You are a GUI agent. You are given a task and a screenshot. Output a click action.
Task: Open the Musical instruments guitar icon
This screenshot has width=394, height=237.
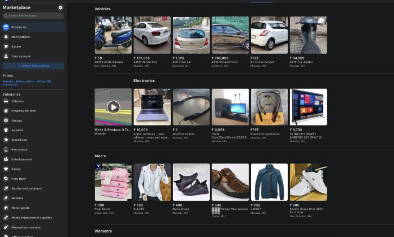pyautogui.click(x=6, y=227)
